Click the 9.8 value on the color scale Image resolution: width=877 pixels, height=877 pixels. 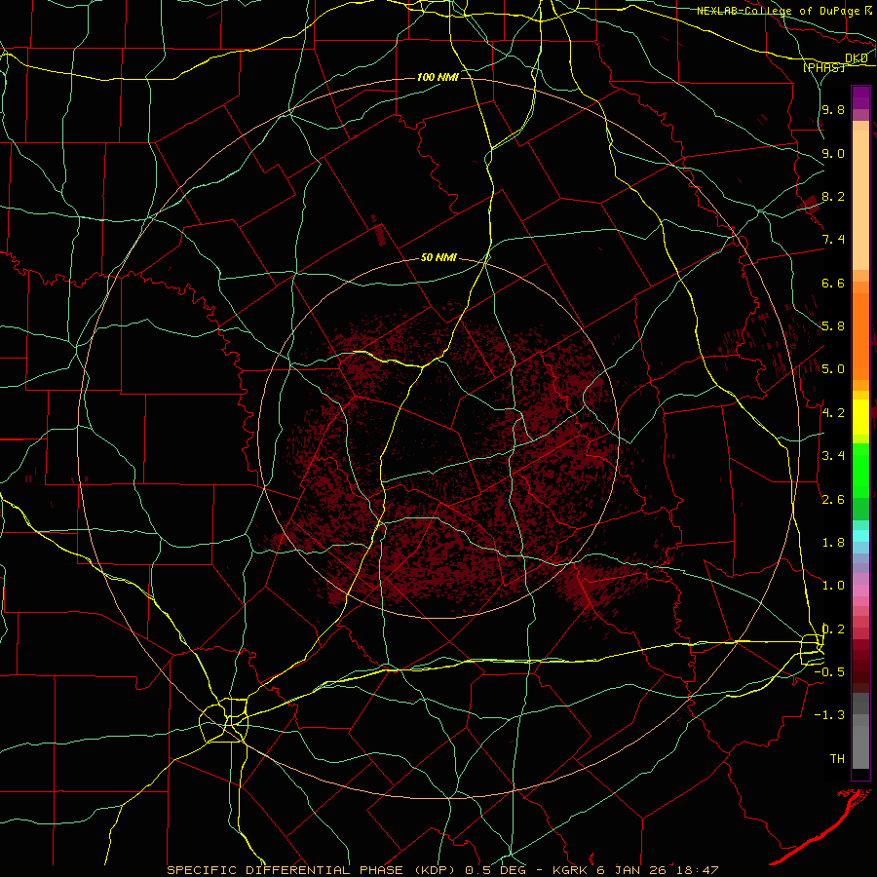pos(833,109)
